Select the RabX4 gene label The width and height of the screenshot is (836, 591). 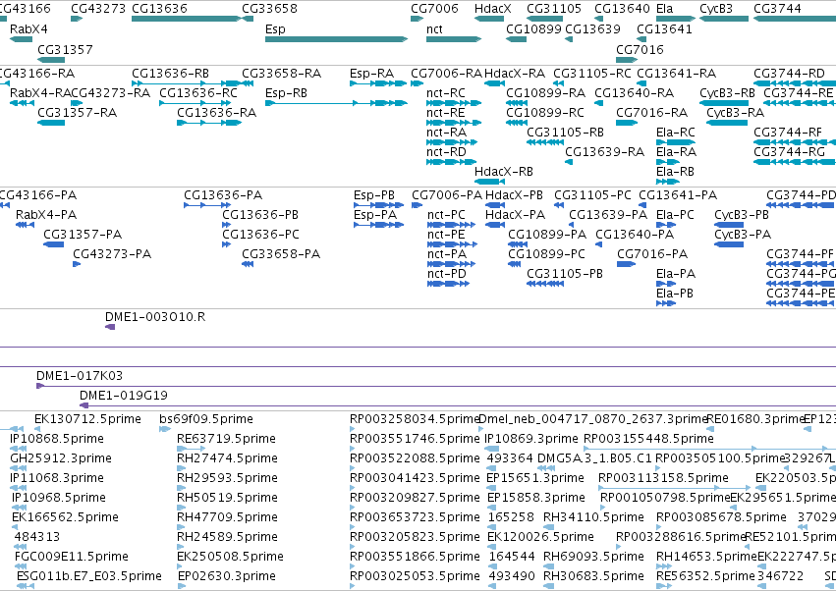click(x=28, y=29)
